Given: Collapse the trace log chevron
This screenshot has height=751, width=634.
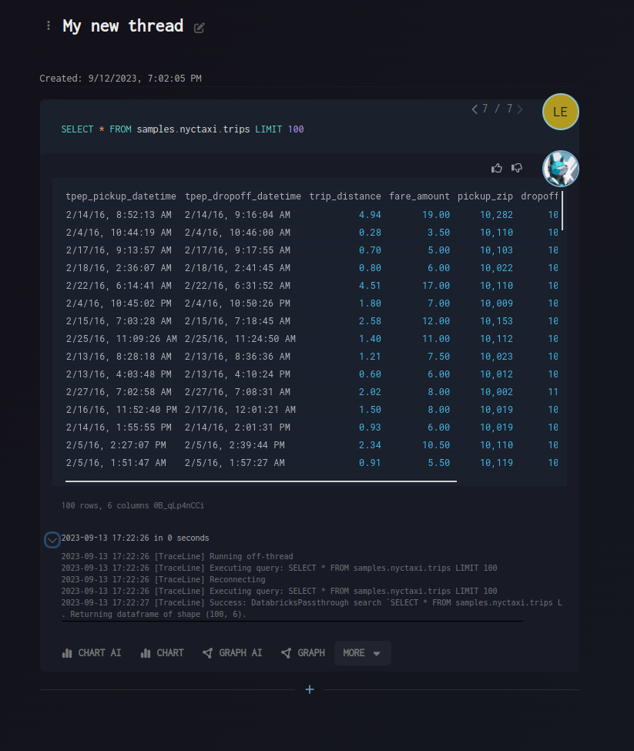Looking at the screenshot, I should coord(52,540).
